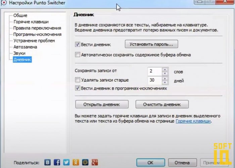Viewport: 235px width, 168px height.
Task: Increase words count with up arrow
Action: (x=165, y=70)
